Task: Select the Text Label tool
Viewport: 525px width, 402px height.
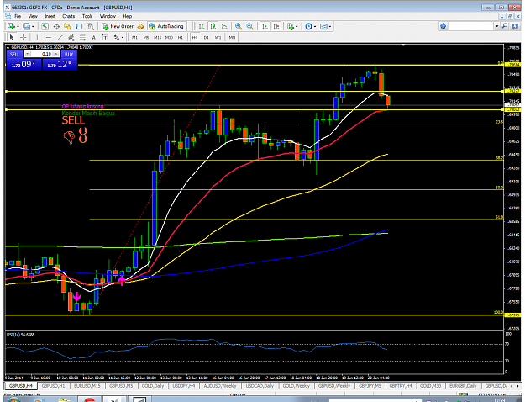Action: tap(105, 37)
